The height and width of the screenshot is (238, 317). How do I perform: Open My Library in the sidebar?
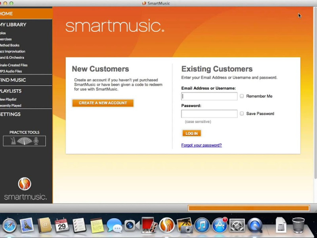[13, 25]
